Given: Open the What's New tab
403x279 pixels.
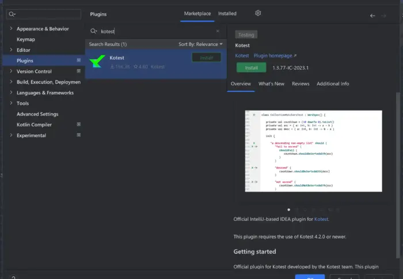Looking at the screenshot, I should click(x=271, y=84).
